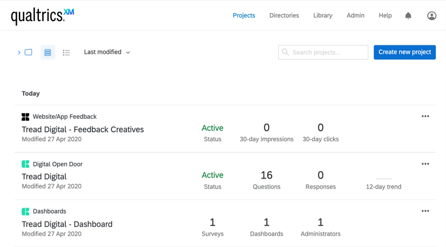Open the Admin navigation item
Viewport: 446px width, 247px height.
click(x=355, y=16)
